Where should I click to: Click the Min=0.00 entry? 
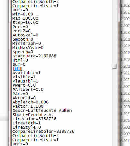[23, 14]
